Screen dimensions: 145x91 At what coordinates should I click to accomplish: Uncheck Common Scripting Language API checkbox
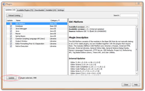pos(11,39)
